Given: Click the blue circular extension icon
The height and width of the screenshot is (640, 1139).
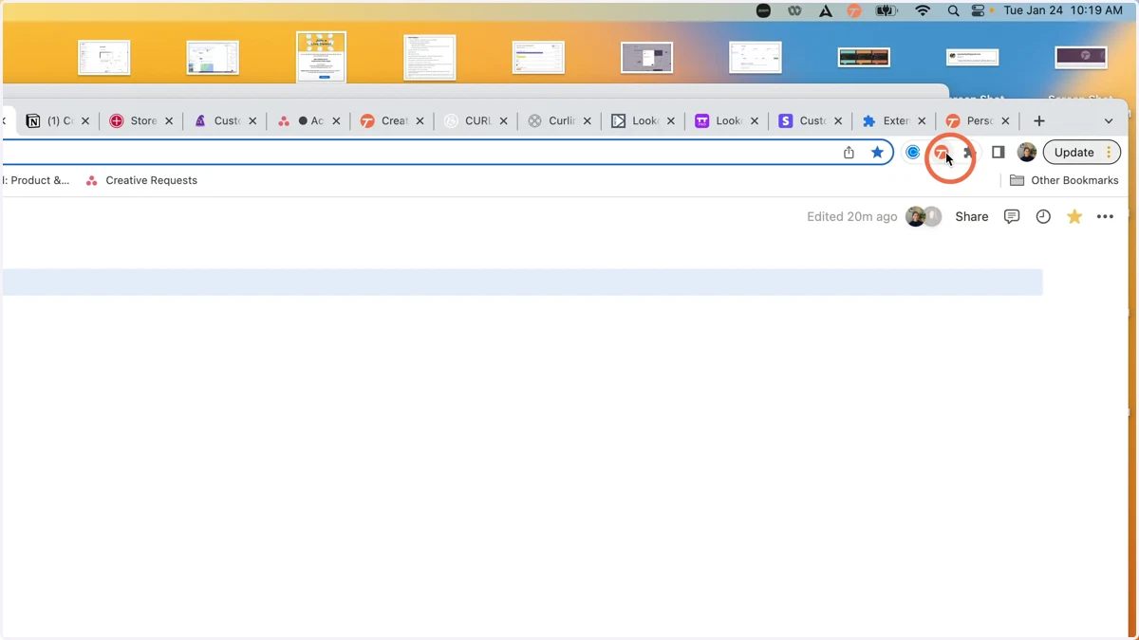Looking at the screenshot, I should pyautogui.click(x=913, y=153).
